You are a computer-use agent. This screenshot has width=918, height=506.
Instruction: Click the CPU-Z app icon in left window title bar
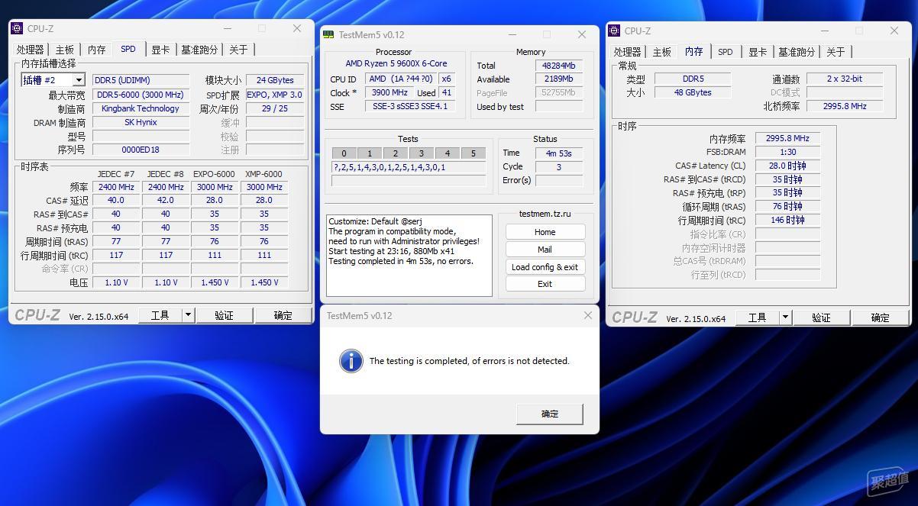[x=17, y=28]
